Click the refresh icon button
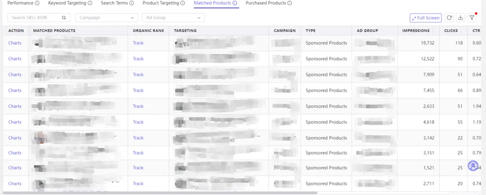This screenshot has width=486, height=195. pos(449,18)
